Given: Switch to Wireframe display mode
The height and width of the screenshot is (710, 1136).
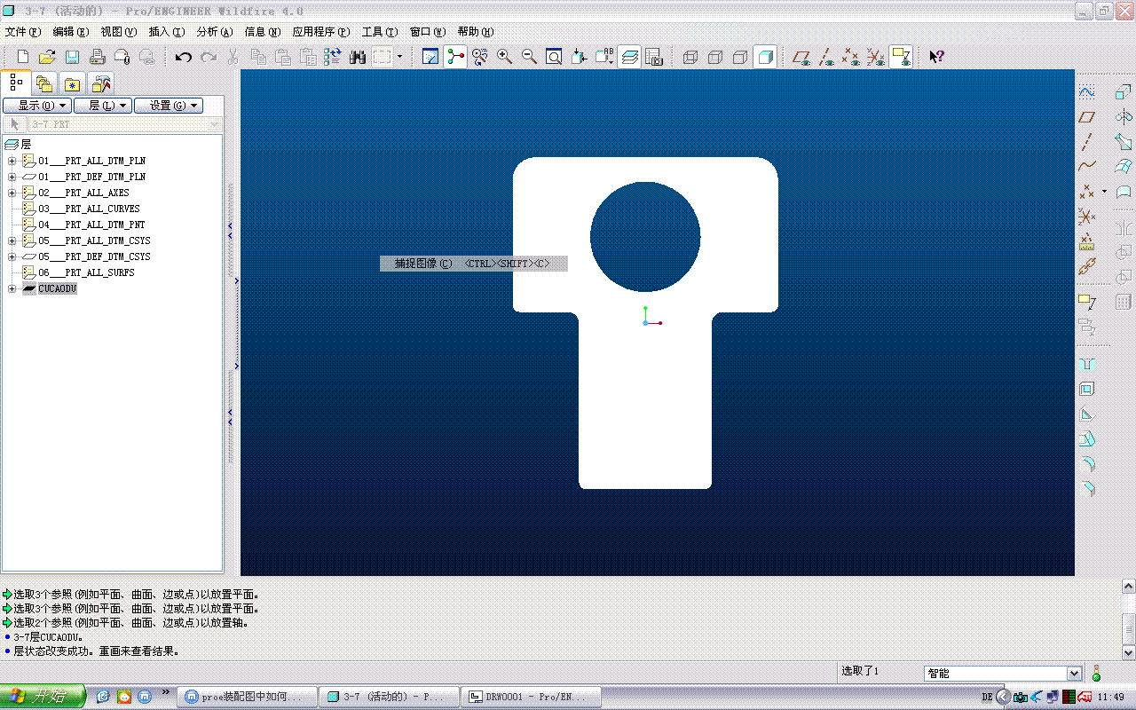Looking at the screenshot, I should [690, 57].
